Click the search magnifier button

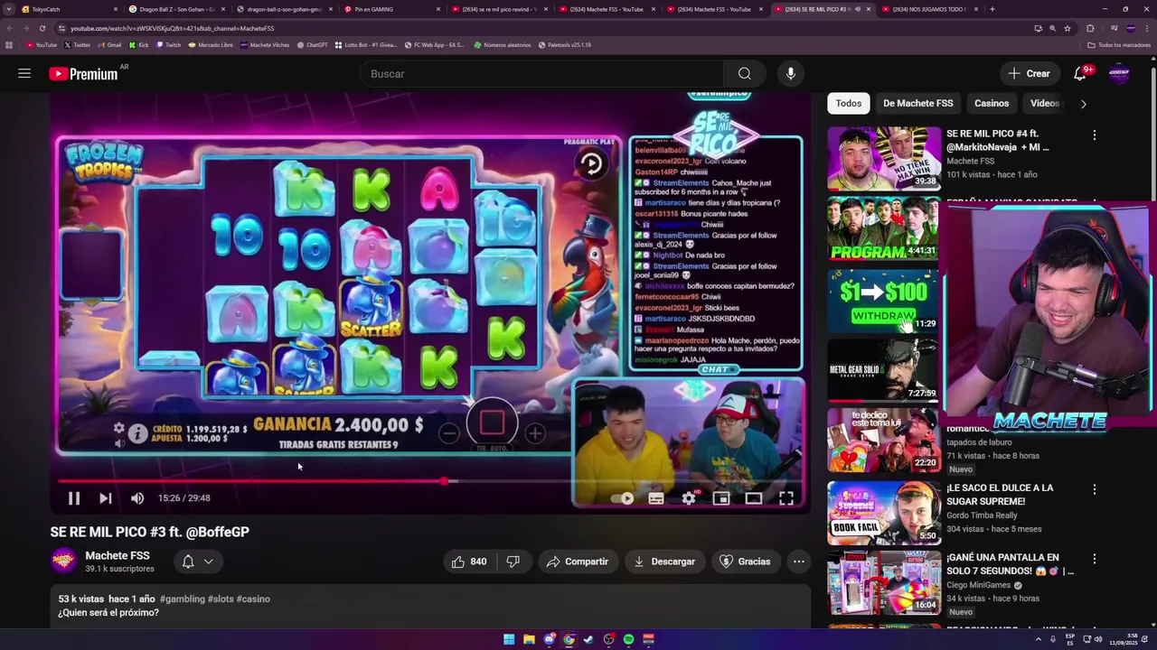pos(744,74)
